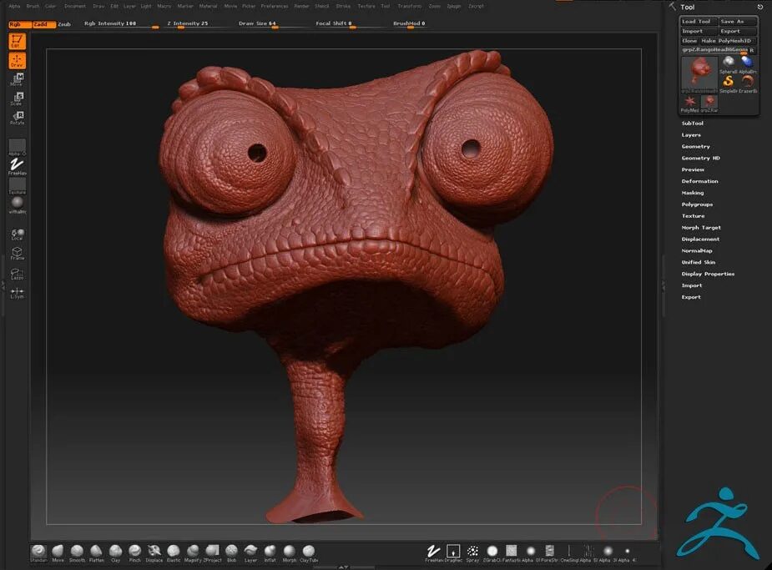Pick the Elastic brush
Image resolution: width=772 pixels, height=570 pixels.
click(174, 552)
